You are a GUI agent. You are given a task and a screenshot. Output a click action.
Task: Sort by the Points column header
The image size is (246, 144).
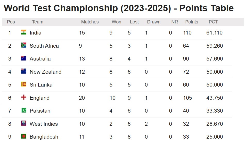click(x=192, y=22)
